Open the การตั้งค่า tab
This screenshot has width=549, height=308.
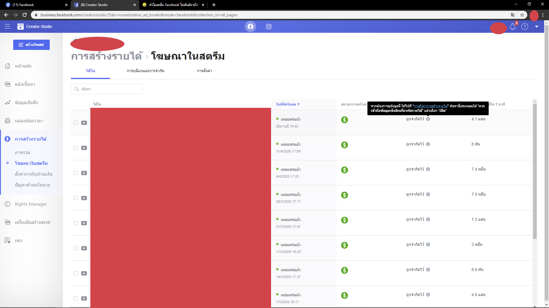204,71
